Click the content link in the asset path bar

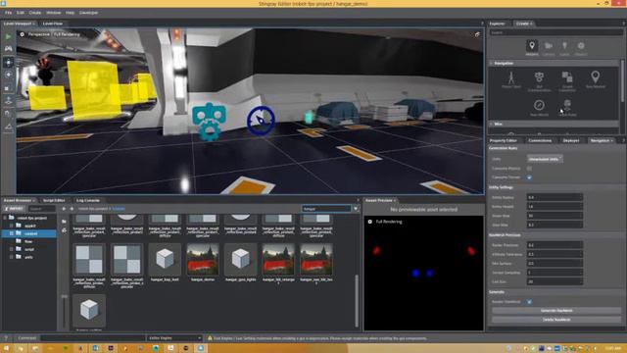coord(118,209)
